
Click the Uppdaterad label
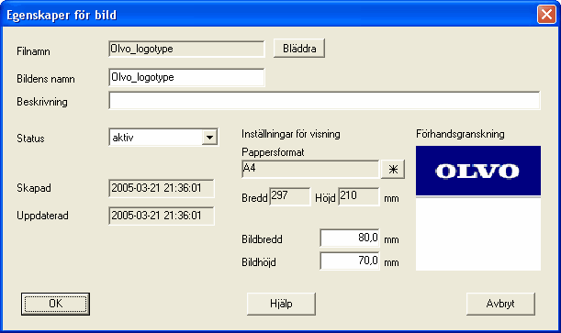point(42,216)
